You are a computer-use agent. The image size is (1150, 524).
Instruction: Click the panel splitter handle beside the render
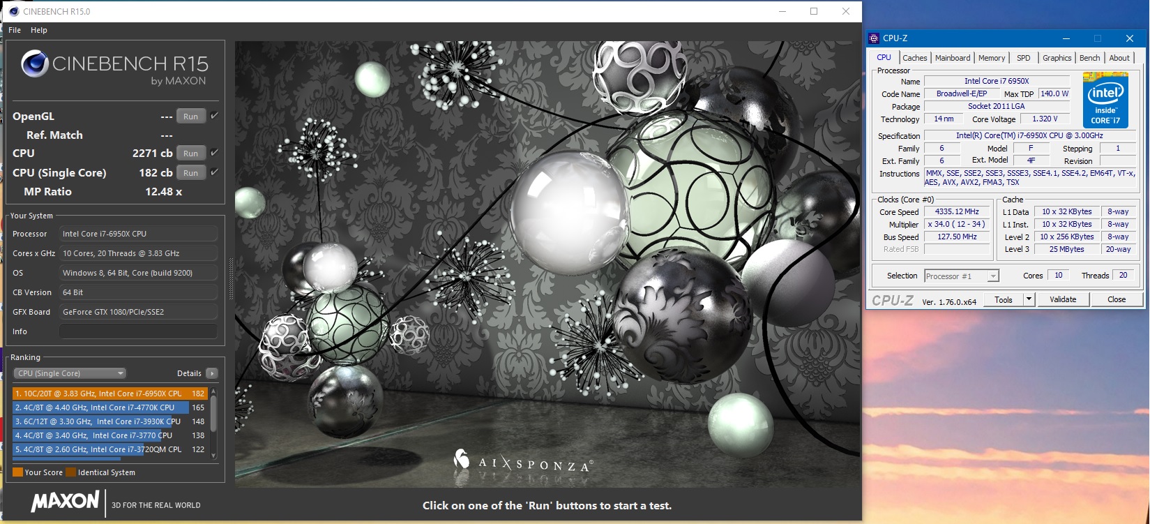[230, 279]
